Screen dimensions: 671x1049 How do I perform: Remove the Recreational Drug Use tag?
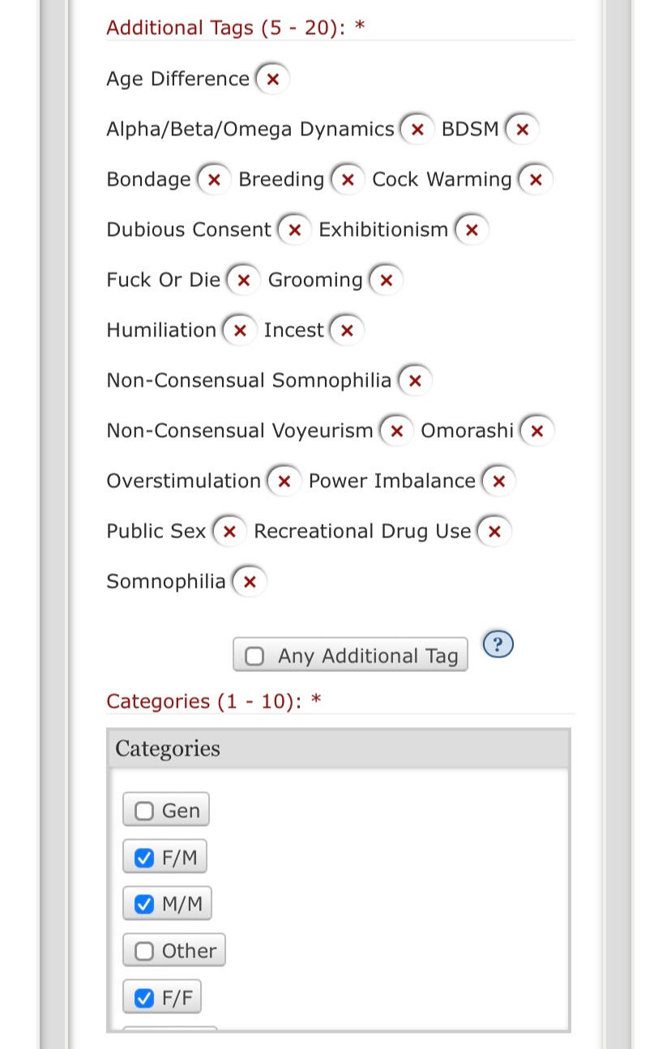(x=494, y=532)
